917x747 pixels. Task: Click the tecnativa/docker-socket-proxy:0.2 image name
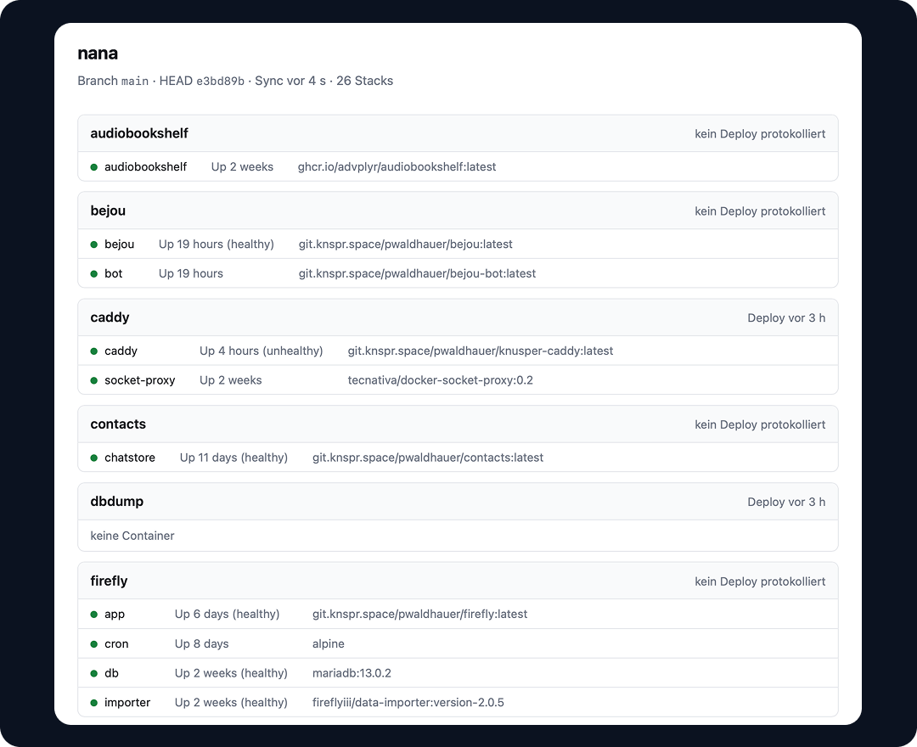441,380
